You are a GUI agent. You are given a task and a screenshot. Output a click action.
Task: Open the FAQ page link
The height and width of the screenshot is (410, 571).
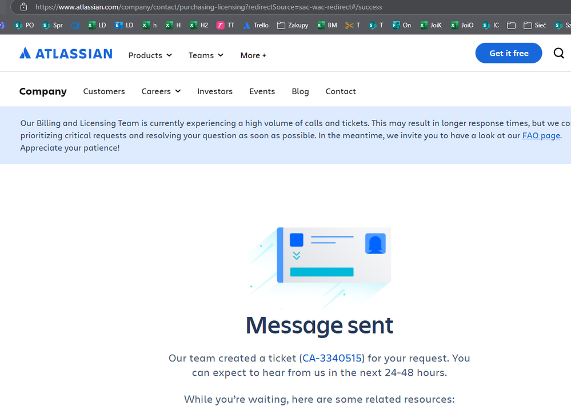541,136
